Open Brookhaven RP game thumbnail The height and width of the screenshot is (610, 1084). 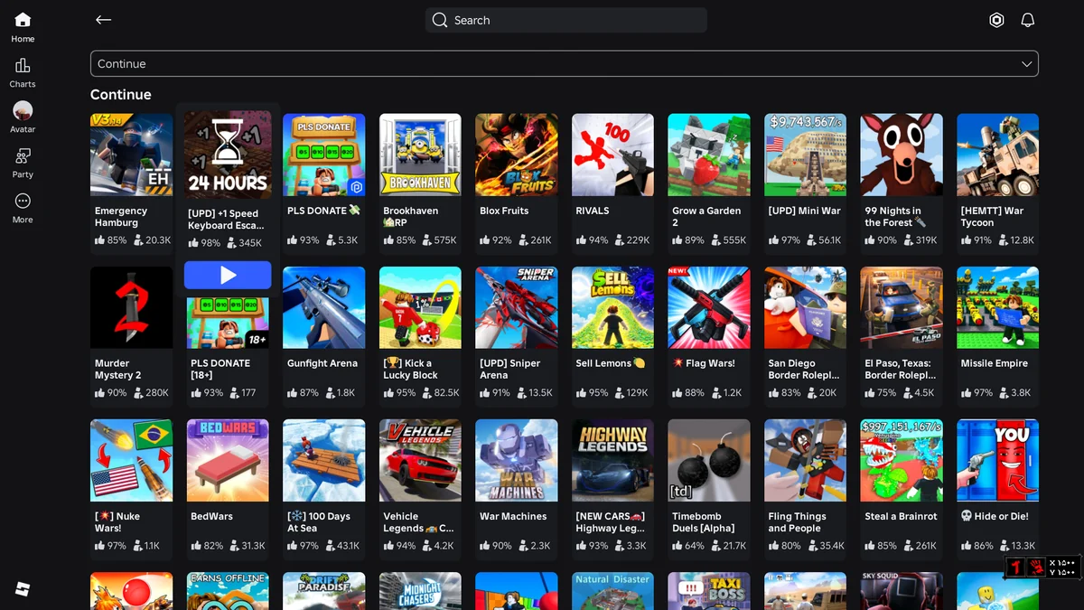pyautogui.click(x=420, y=155)
